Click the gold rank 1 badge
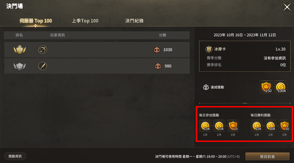The image size is (294, 163). pos(19,50)
